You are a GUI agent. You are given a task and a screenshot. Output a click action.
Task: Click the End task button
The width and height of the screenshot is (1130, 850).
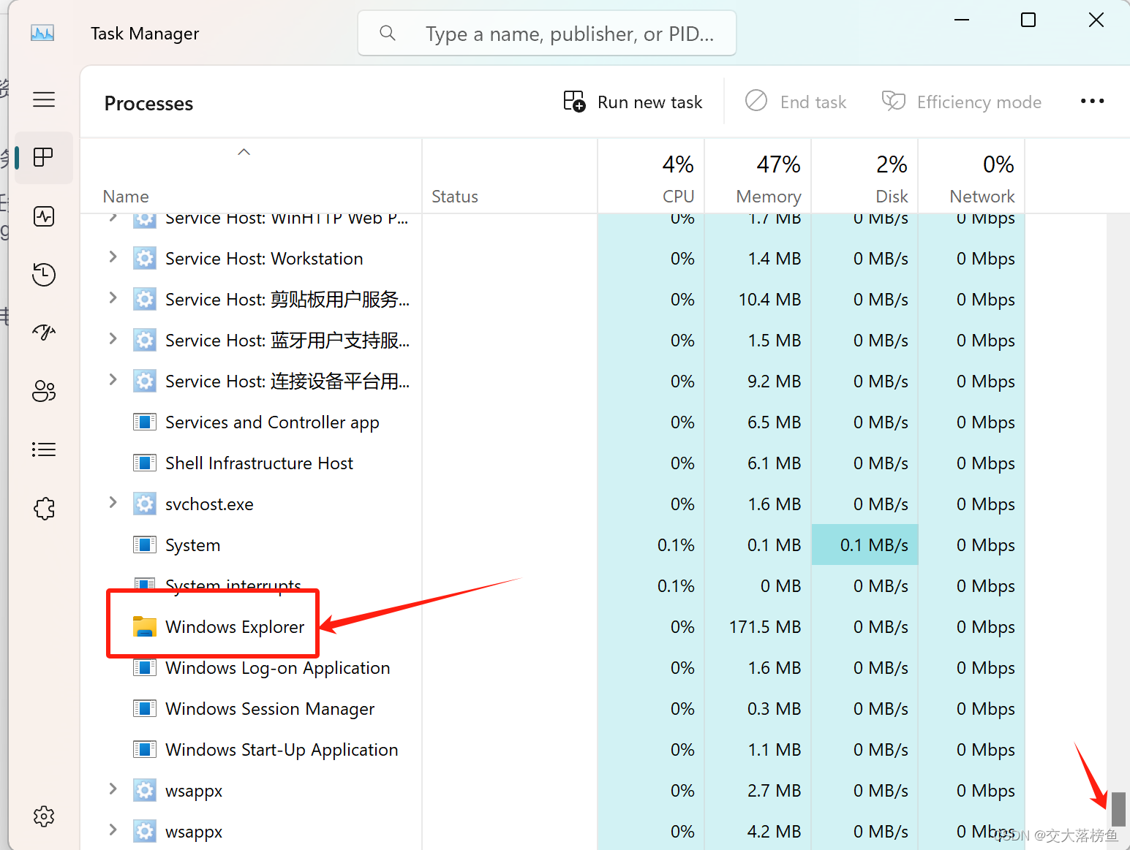click(796, 102)
